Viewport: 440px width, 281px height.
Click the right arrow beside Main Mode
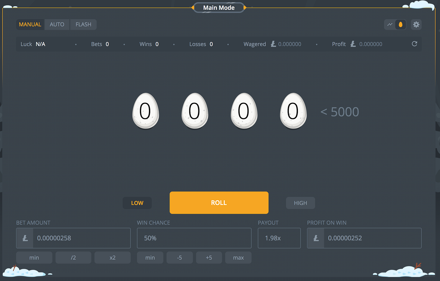(x=245, y=7)
